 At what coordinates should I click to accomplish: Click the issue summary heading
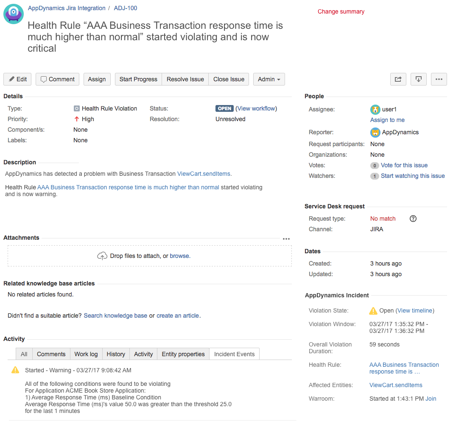(x=155, y=37)
